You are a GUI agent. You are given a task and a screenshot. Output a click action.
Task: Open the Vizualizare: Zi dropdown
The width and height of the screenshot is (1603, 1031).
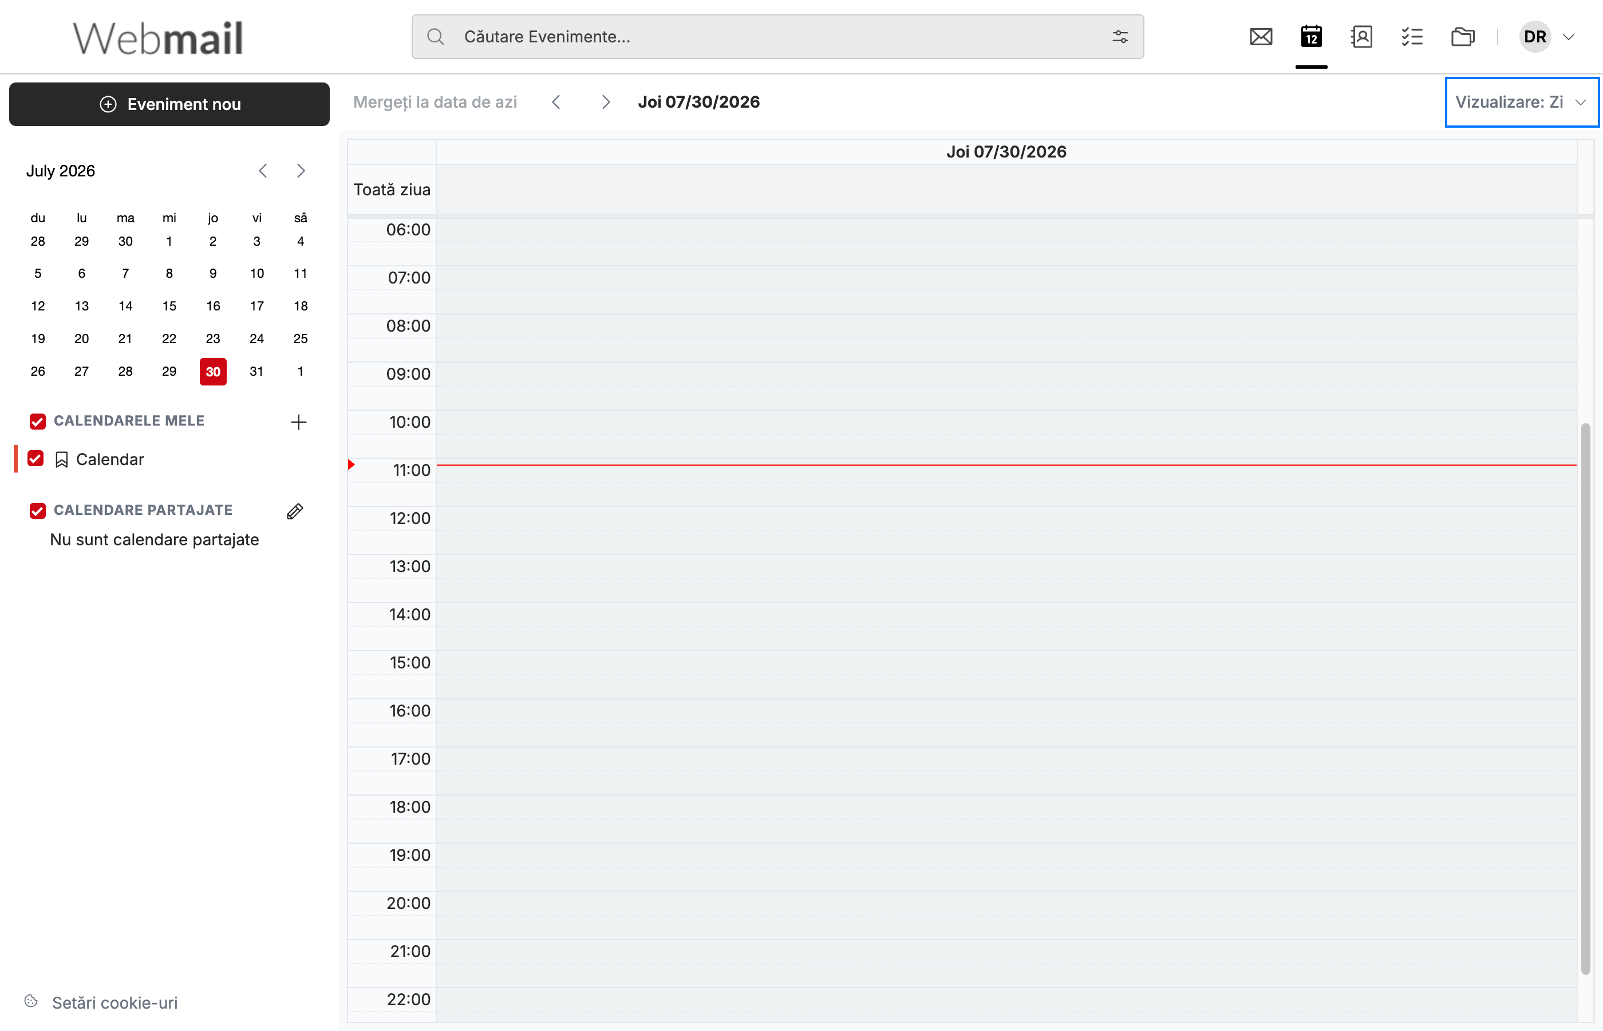tap(1521, 102)
